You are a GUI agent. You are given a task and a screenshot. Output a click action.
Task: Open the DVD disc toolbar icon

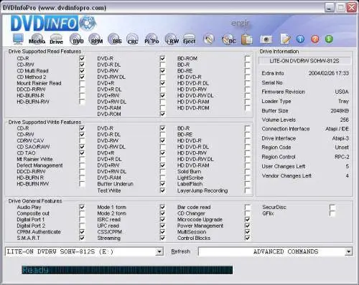click(x=77, y=39)
